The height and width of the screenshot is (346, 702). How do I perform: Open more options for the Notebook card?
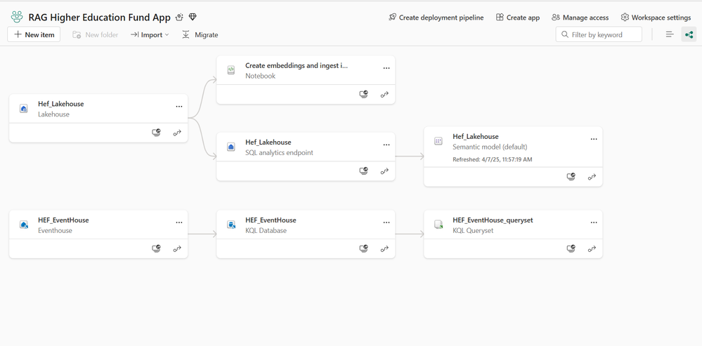coord(386,68)
